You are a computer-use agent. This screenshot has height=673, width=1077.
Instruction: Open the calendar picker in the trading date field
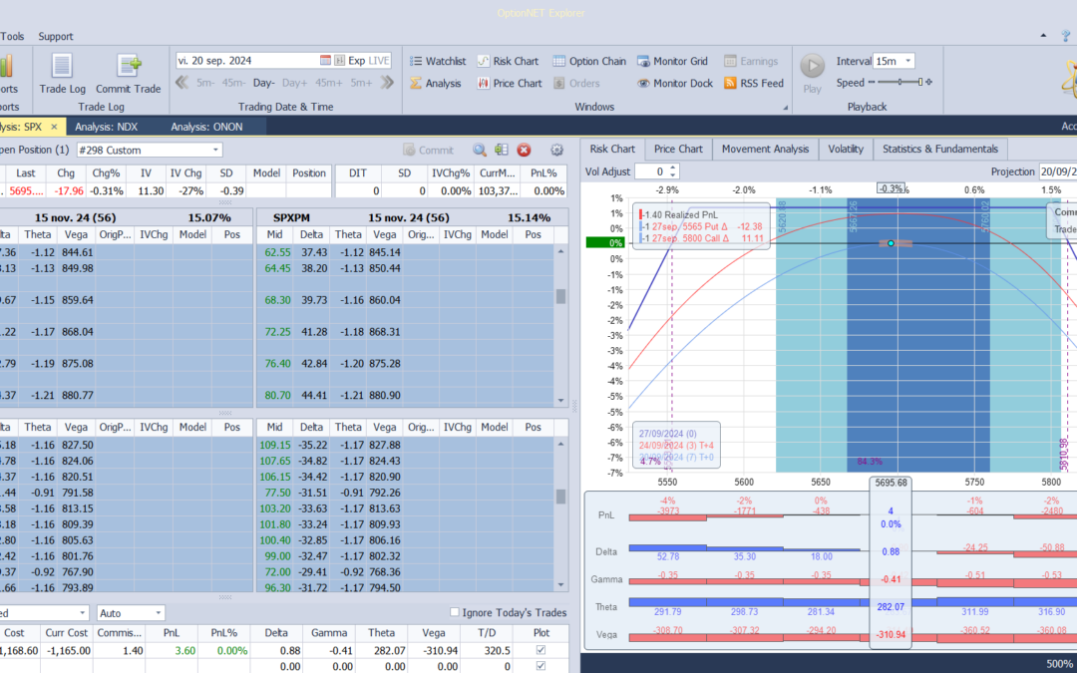325,61
